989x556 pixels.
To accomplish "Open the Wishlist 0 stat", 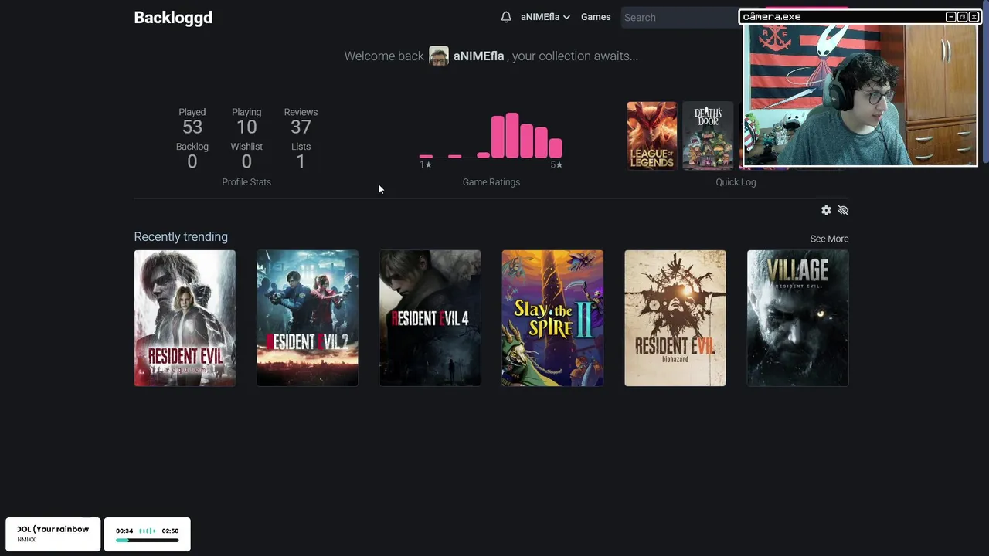I will pos(246,156).
